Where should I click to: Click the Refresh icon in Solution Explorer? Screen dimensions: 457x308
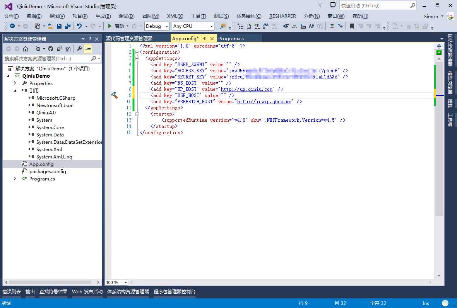click(x=51, y=49)
